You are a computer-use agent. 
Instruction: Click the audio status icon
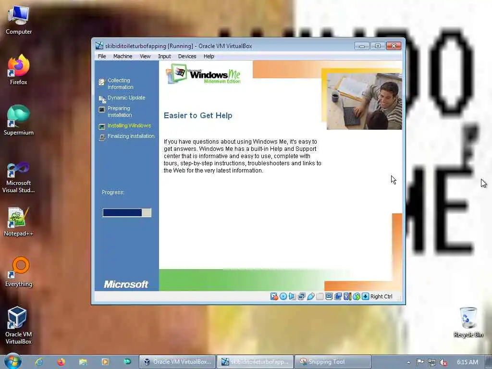[292, 296]
